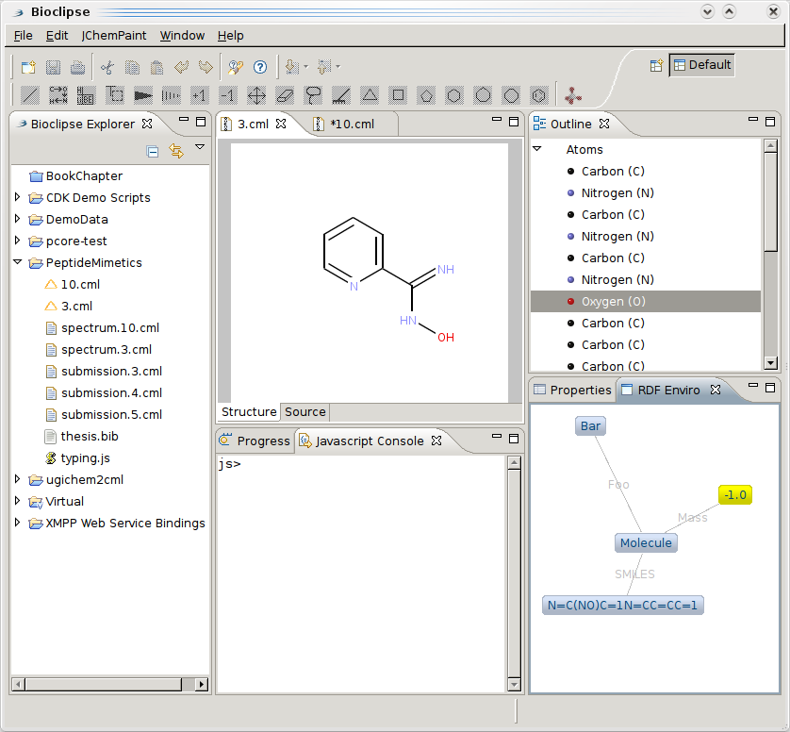Open the Explorer view menu dropdown arrow
Screen dimensions: 790x732
200,147
